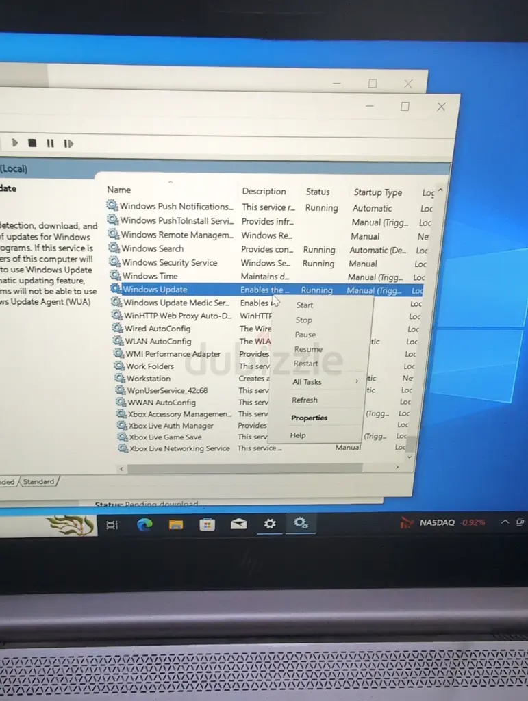Screen dimensions: 528x701
Task: Click the horizontal scrollbar right arrow
Action: click(397, 467)
